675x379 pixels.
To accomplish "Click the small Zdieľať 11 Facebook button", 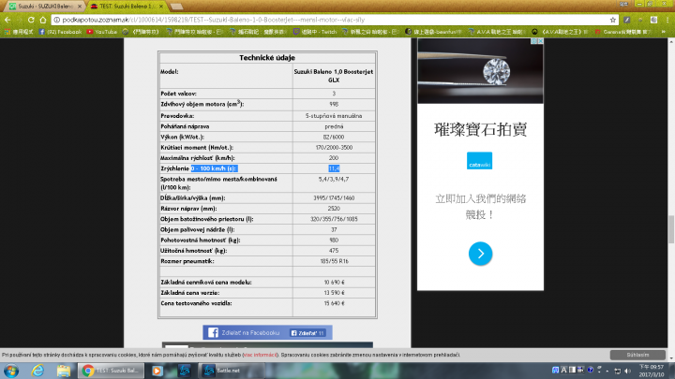I will click(307, 333).
